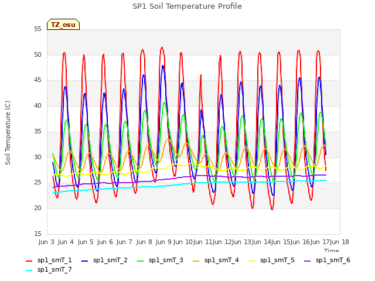Click the 45 y-axis tick label
Viewport: 375px width, 281px height.
pos(37,80)
